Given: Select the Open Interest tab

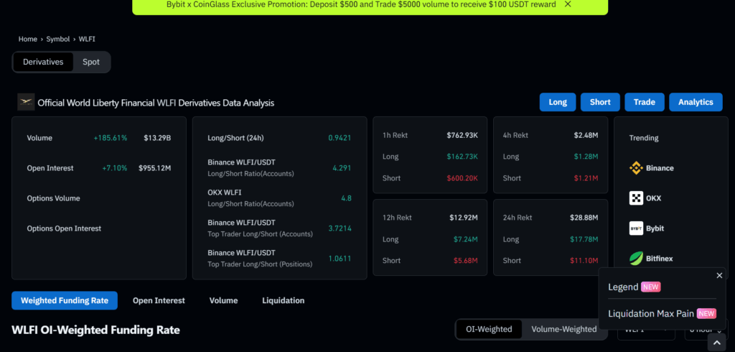Looking at the screenshot, I should pyautogui.click(x=159, y=300).
